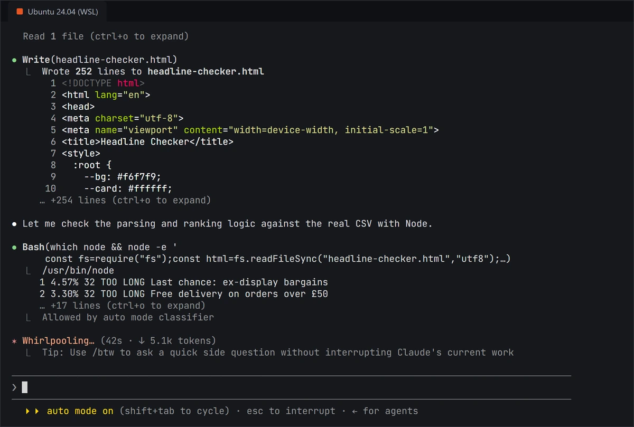
Task: Click the '(42s · ↓ 5.1k tokens)' counter
Action: [x=158, y=341]
